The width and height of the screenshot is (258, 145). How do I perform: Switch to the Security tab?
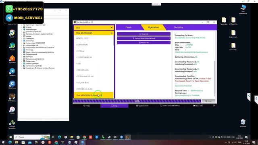click(x=178, y=27)
